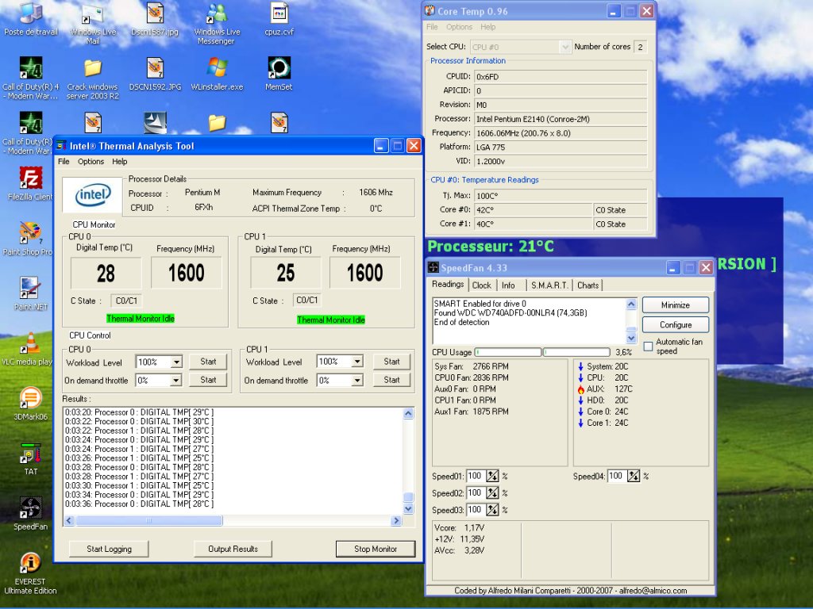Viewport: 813px width, 609px height.
Task: Open Options menu in Core Temp
Action: [x=459, y=27]
